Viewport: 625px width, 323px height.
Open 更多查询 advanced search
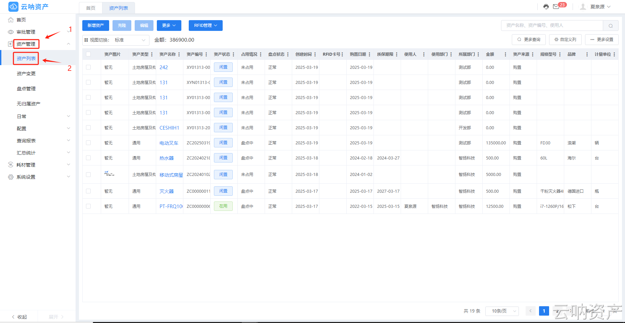coord(529,40)
